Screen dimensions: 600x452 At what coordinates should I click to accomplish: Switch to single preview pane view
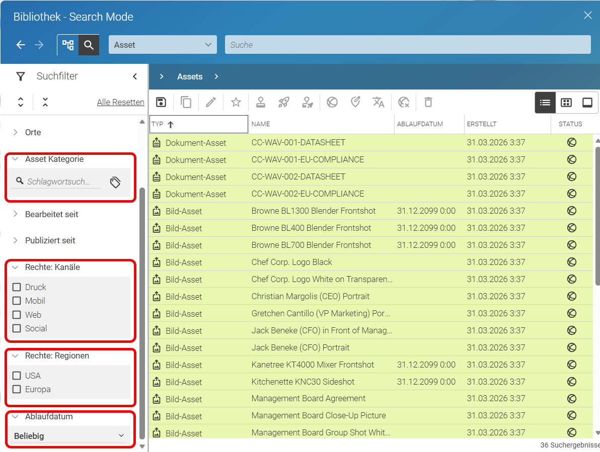[587, 103]
